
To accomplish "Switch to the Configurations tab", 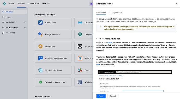I will coord(116,13).
